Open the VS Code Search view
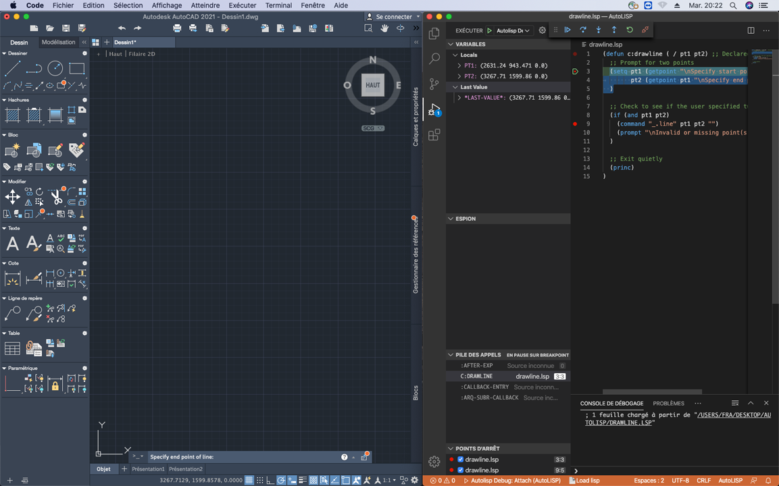Screen dimensions: 779x486 pyautogui.click(x=434, y=59)
